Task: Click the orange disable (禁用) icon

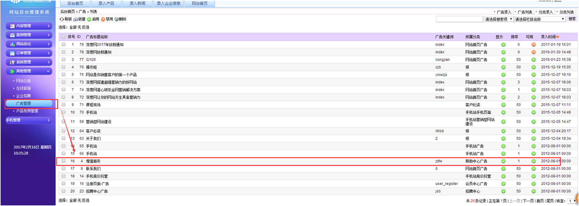Action: coord(103,19)
